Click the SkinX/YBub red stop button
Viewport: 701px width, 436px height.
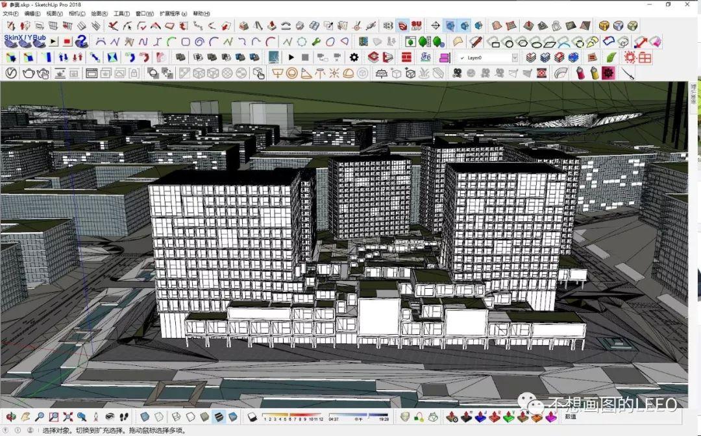(68, 42)
